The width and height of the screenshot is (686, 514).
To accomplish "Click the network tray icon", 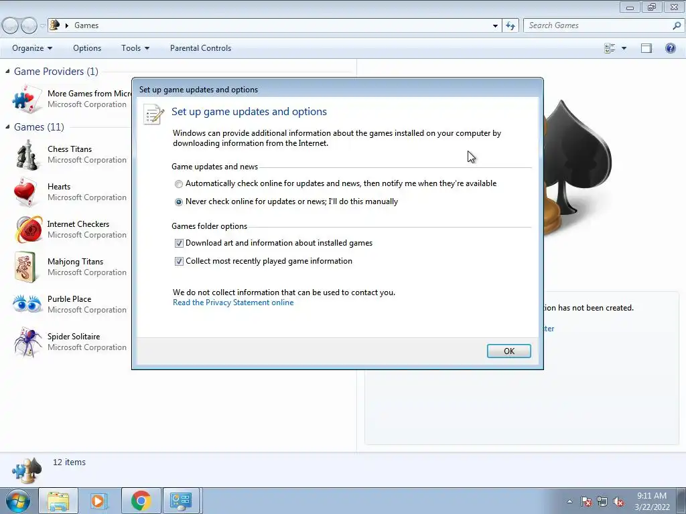I will 602,501.
